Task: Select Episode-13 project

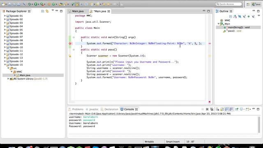Action: click(x=16, y=58)
